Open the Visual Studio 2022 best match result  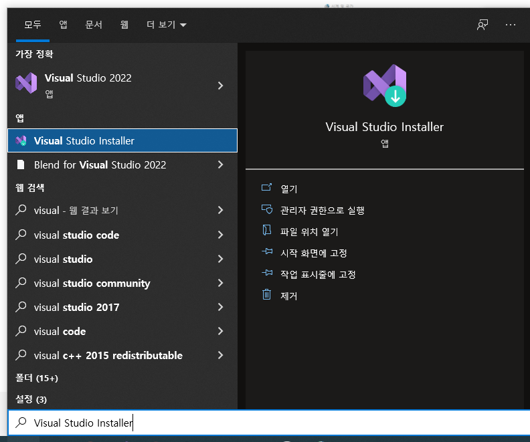coord(122,86)
